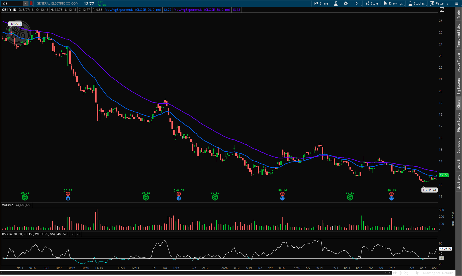Open Live News sidebar tab
The image size is (462, 276).
[x=459, y=182]
